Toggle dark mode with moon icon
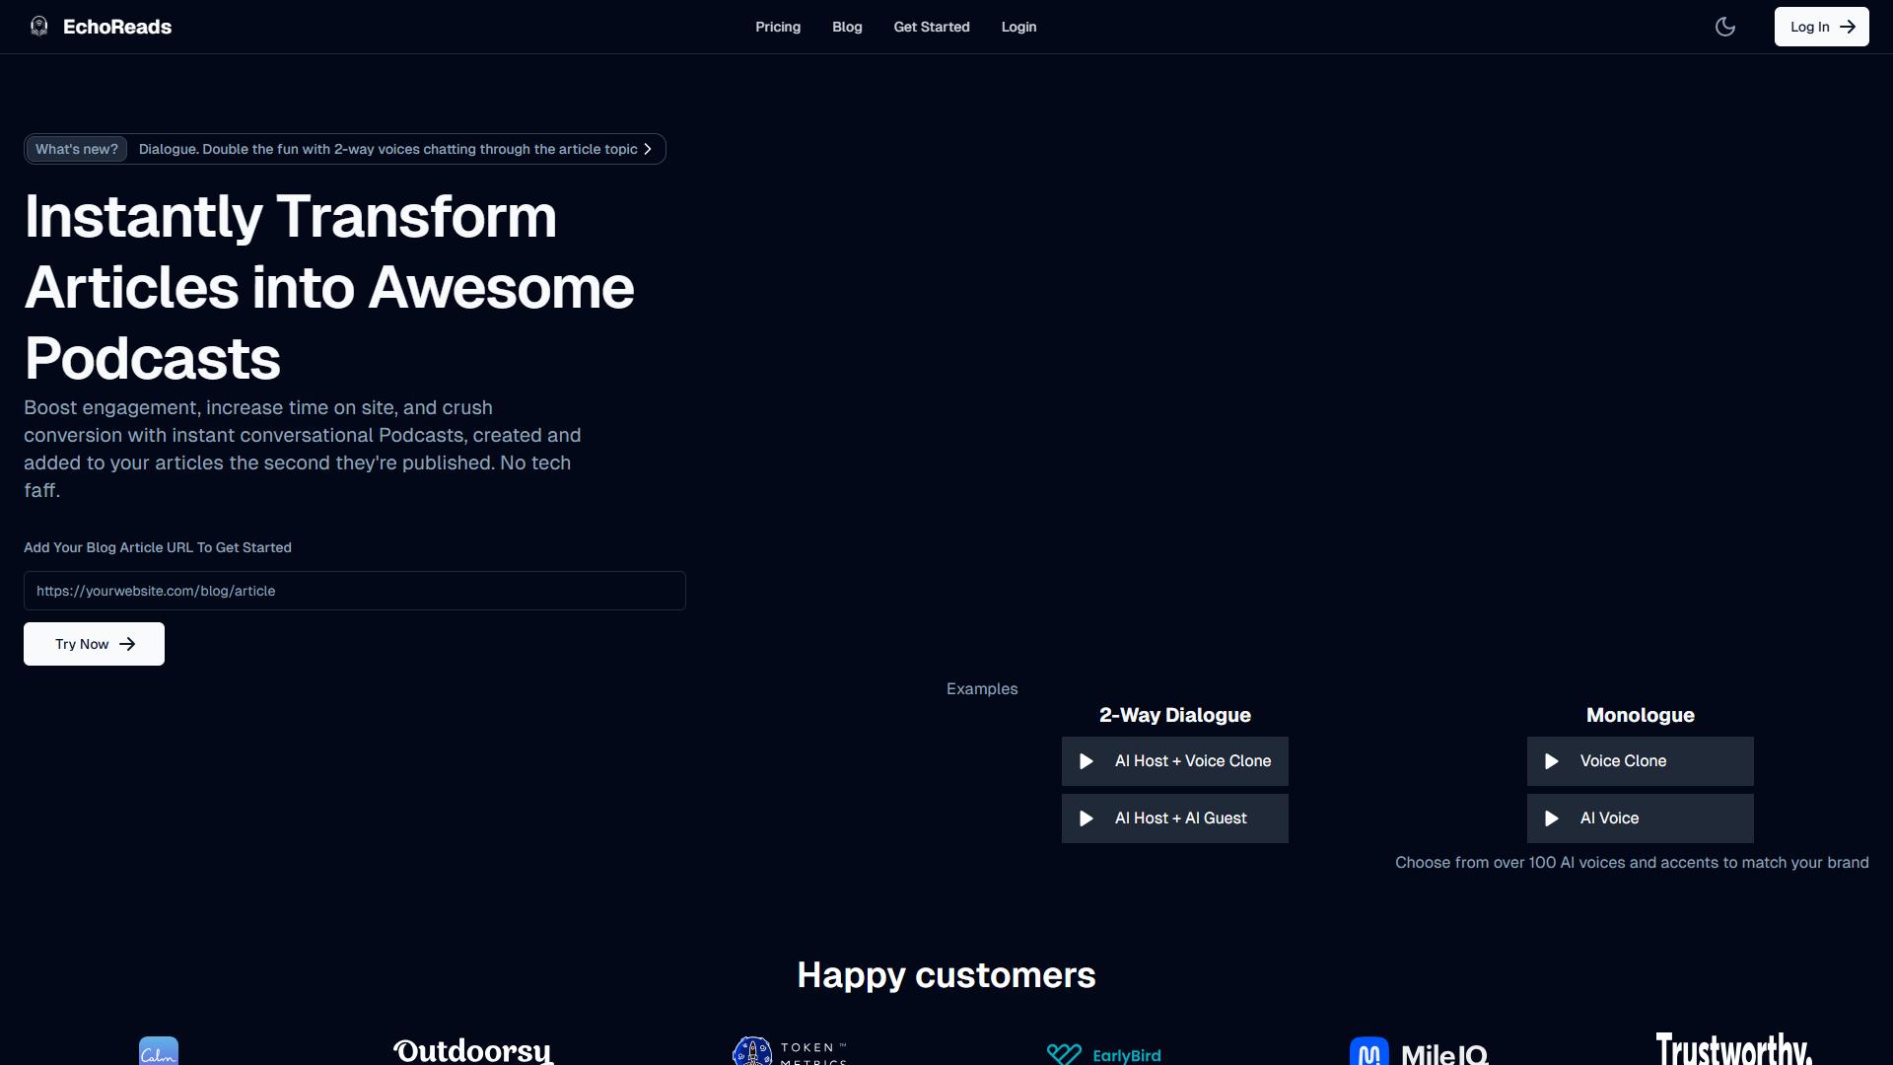This screenshot has width=1893, height=1065. [x=1725, y=27]
